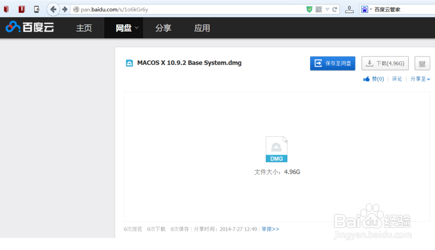The width and height of the screenshot is (435, 250).
Task: Click the browser forward arrow button
Action: coord(65,10)
